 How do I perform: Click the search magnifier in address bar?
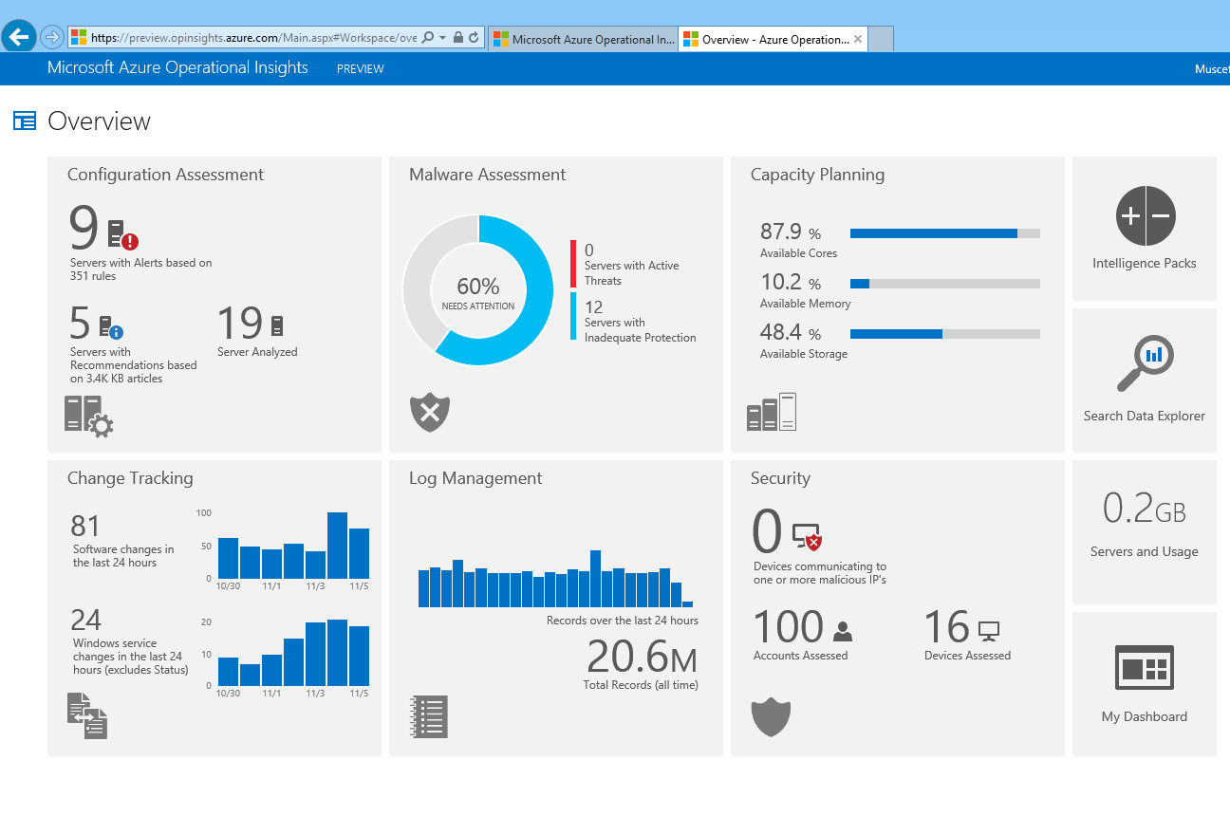pyautogui.click(x=427, y=38)
